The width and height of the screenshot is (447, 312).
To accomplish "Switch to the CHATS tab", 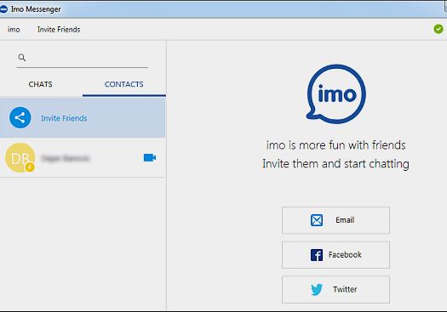I will coord(41,84).
